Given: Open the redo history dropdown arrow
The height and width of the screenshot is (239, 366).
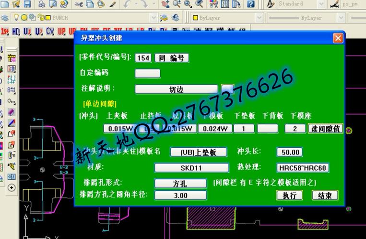Looking at the screenshot, I should [x=154, y=3].
